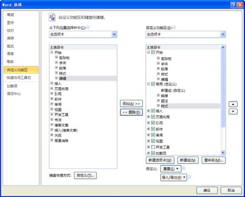Click info icon next to 重置 button

pos(184,168)
